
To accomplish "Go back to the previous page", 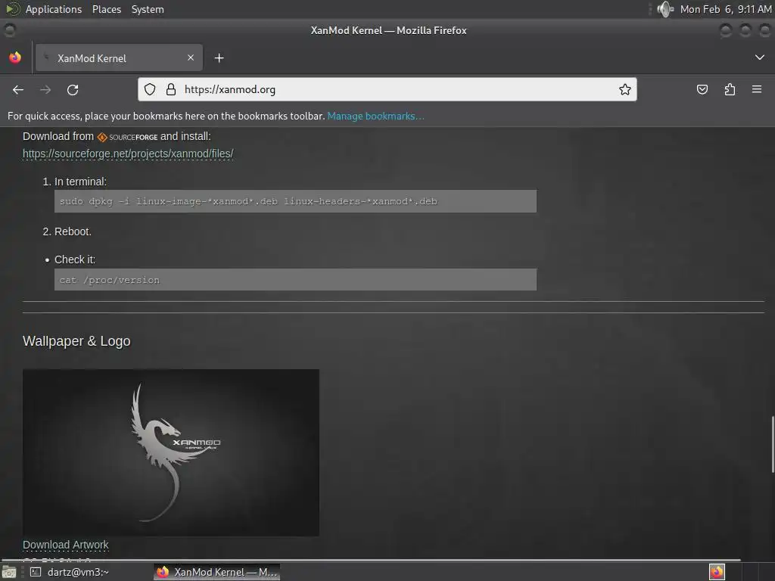I will [x=18, y=90].
